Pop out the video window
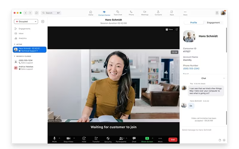Viewport: 239px width, 149px height. click(x=177, y=30)
